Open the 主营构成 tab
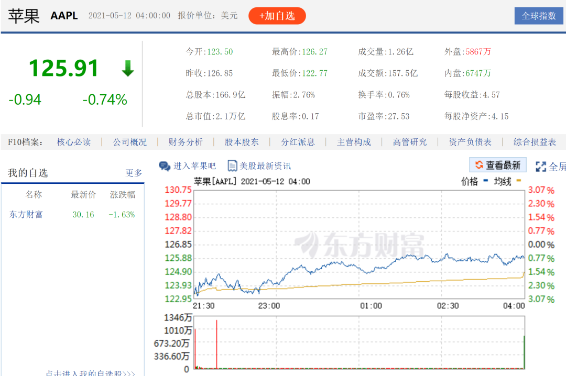The width and height of the screenshot is (566, 376). coord(354,142)
